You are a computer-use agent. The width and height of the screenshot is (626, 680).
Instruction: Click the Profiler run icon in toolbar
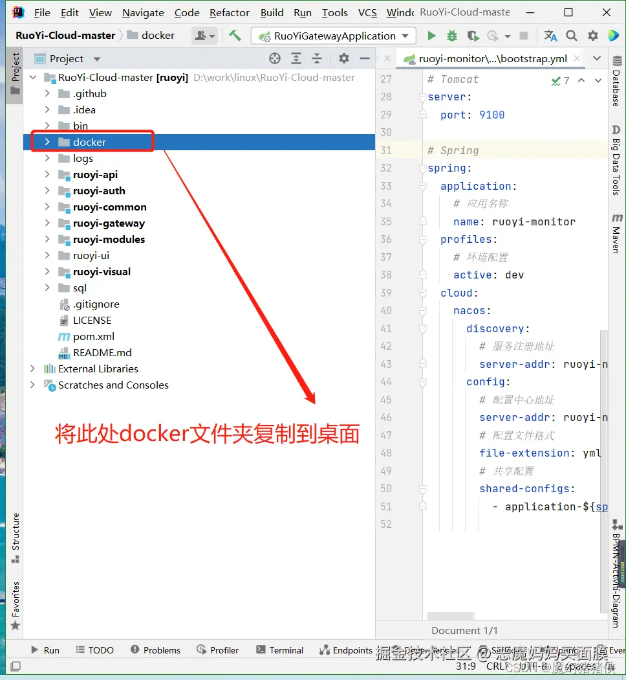tap(493, 36)
